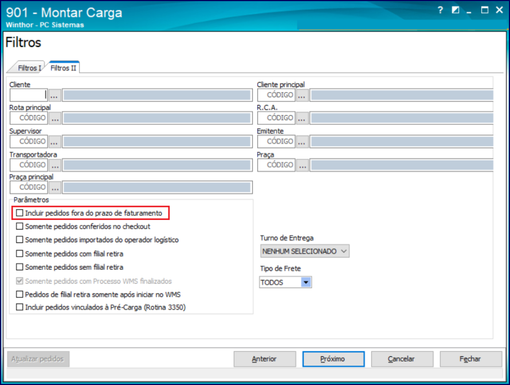Click the Cancelar button
Viewport: 510px width, 385px height.
tap(402, 359)
